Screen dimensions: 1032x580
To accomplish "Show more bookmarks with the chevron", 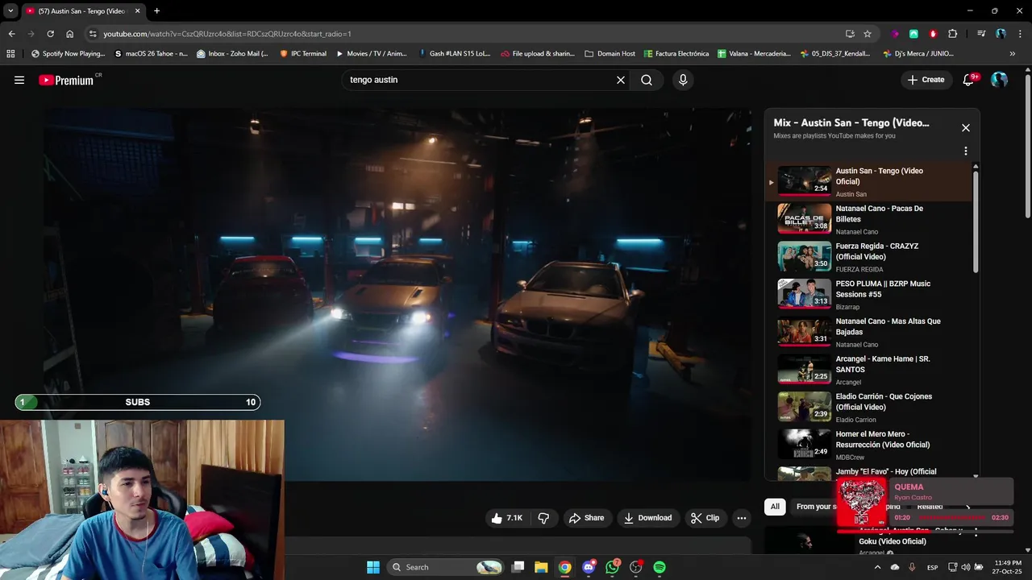I will 1013,54.
